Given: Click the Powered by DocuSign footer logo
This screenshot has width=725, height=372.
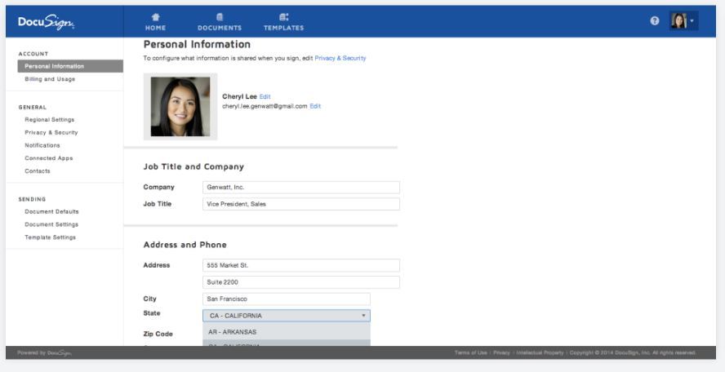Looking at the screenshot, I should click(x=44, y=353).
